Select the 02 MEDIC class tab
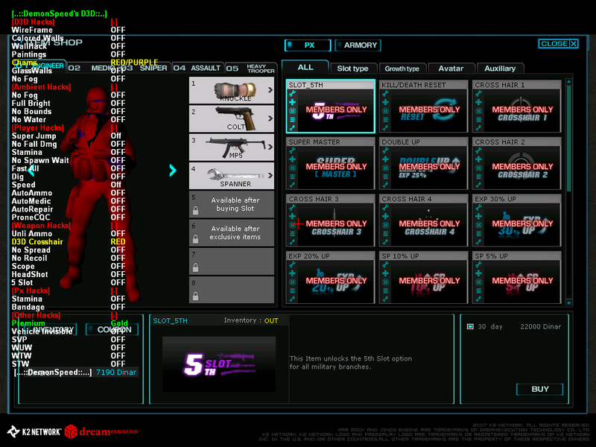 point(92,68)
